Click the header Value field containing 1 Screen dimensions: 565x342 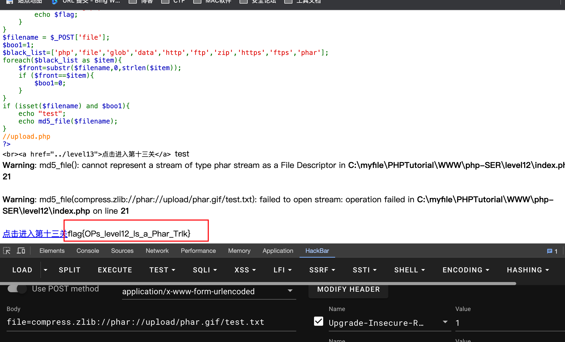[510, 323]
